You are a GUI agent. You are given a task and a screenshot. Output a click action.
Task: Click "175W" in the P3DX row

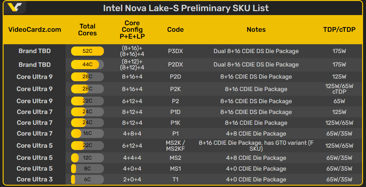(339, 51)
